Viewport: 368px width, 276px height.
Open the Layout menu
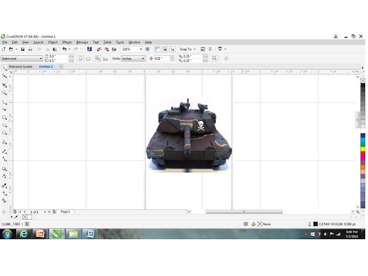39,42
